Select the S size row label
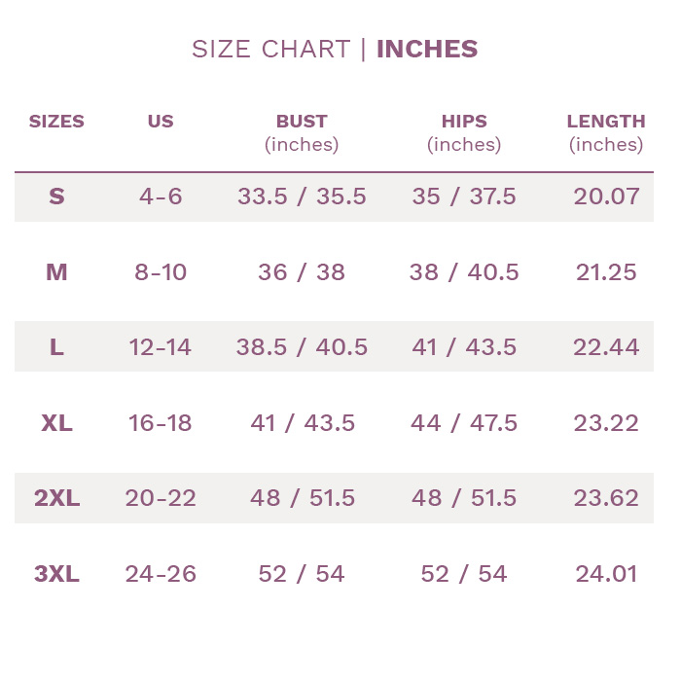The height and width of the screenshot is (681, 681). (56, 197)
